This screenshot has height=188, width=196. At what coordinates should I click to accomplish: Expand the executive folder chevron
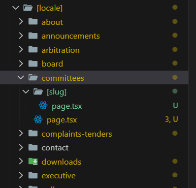click(21, 175)
